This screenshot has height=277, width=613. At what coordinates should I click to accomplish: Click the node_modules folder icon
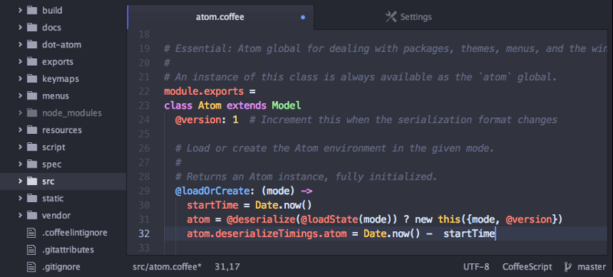(x=31, y=113)
